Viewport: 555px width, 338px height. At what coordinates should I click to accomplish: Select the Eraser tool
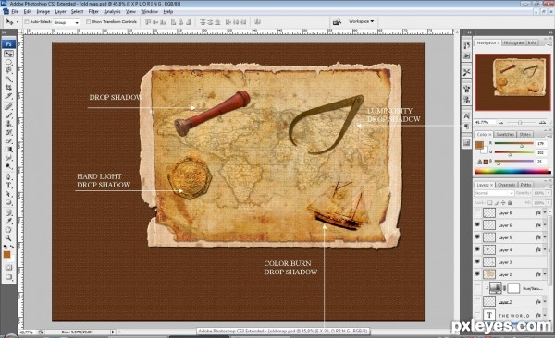click(8, 140)
